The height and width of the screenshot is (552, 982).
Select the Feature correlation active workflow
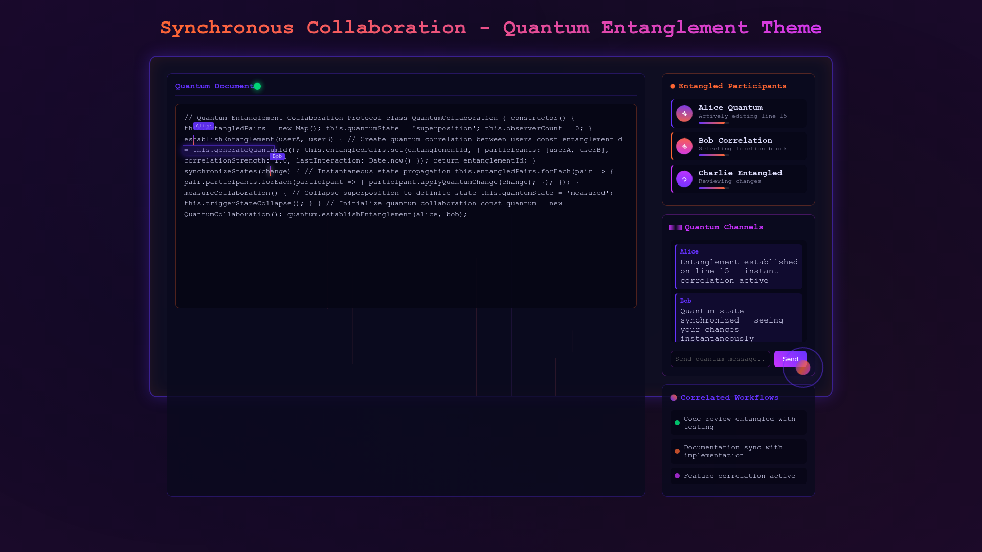pos(739,476)
